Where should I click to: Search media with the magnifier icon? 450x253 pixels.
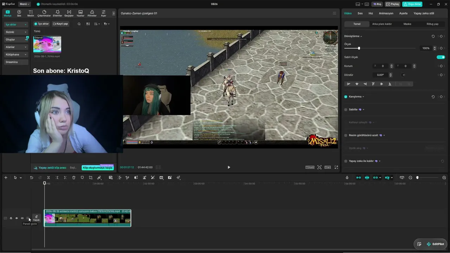(x=79, y=24)
